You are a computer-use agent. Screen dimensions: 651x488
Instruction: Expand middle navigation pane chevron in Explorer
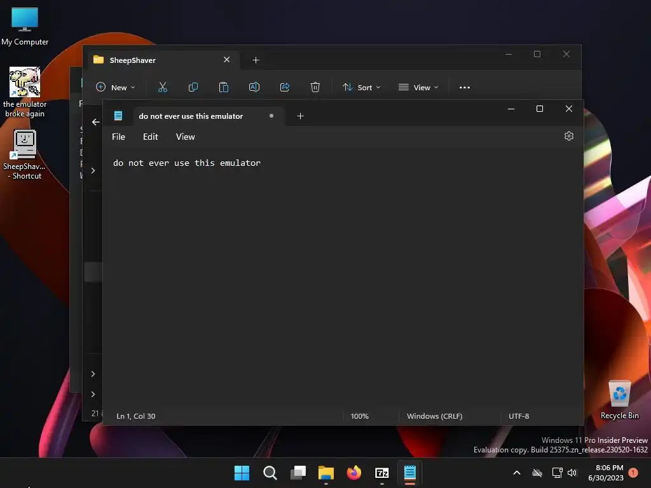pos(93,374)
